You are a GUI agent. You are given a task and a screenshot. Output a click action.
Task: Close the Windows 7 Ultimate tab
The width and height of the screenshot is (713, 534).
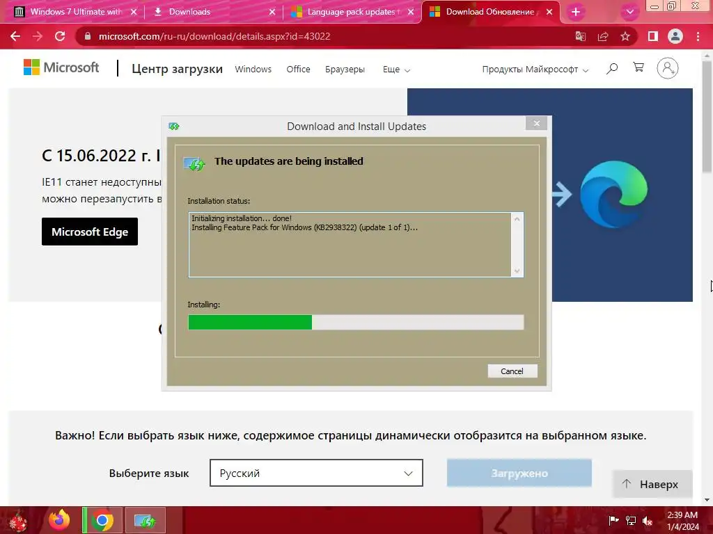click(134, 12)
